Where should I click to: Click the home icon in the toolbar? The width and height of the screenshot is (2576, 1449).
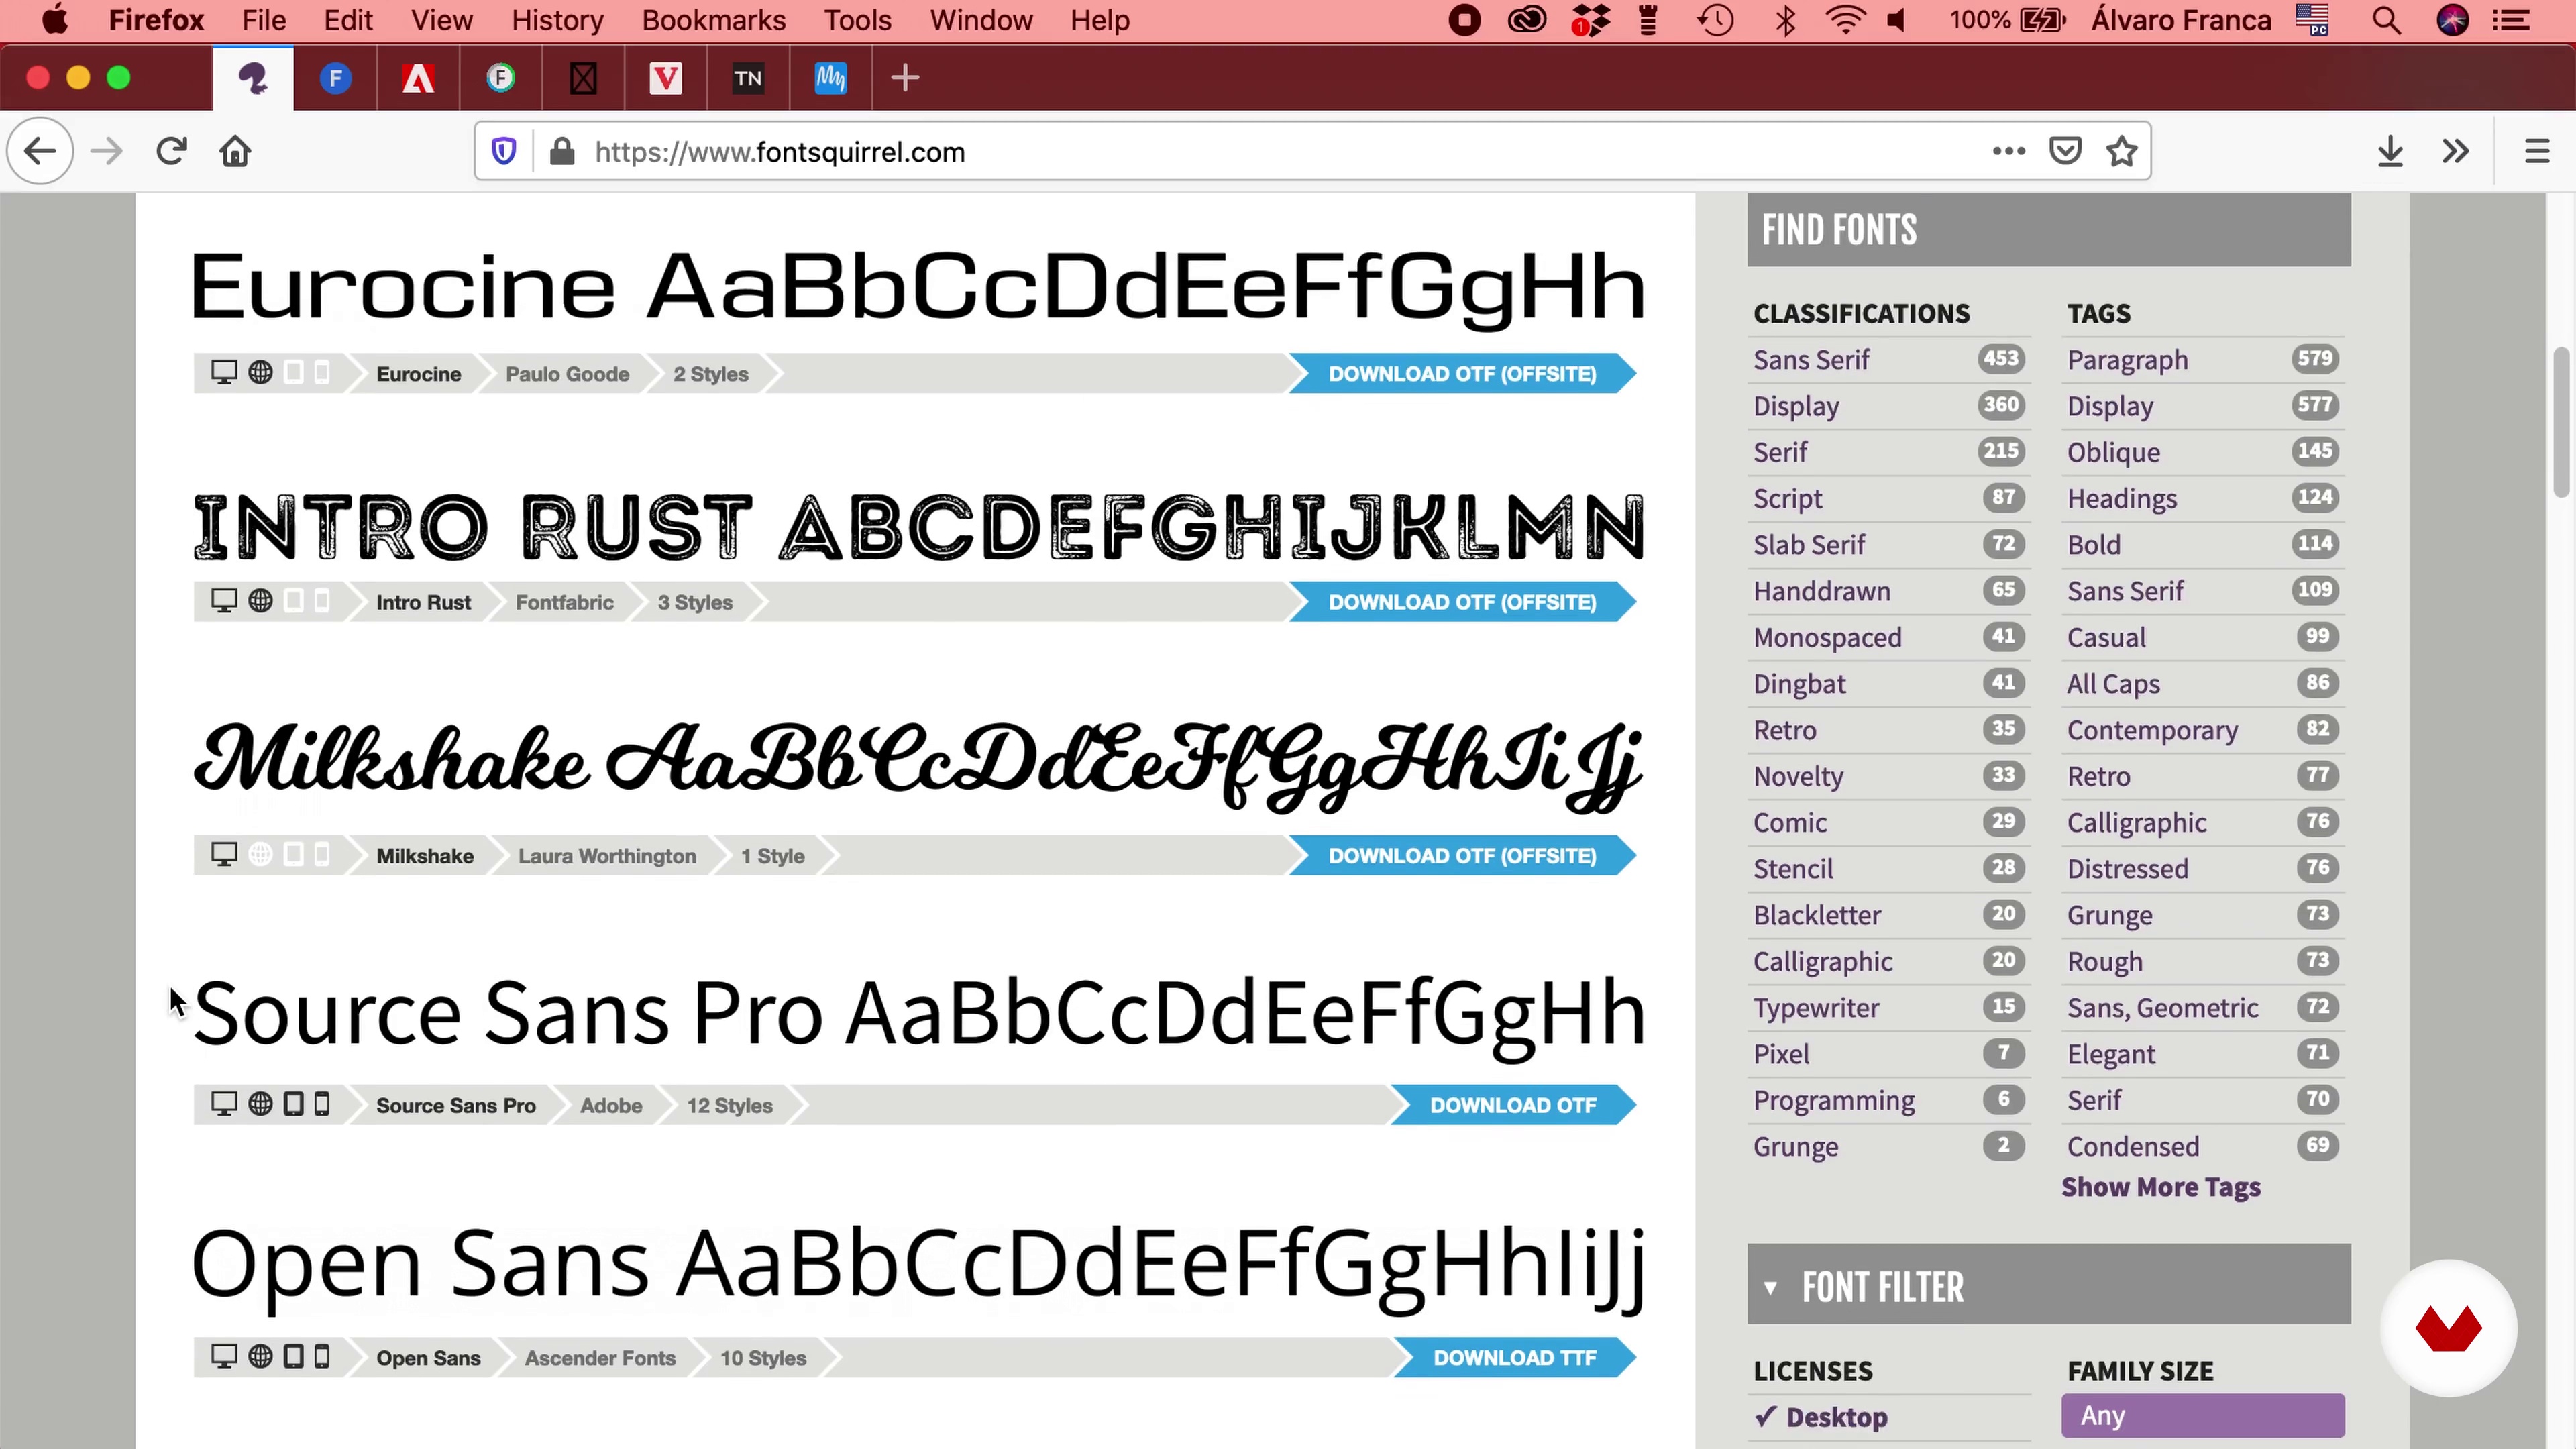[x=235, y=152]
